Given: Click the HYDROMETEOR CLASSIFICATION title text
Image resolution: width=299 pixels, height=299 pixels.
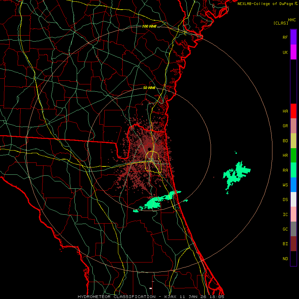Looking at the screenshot, I should pos(117,297).
